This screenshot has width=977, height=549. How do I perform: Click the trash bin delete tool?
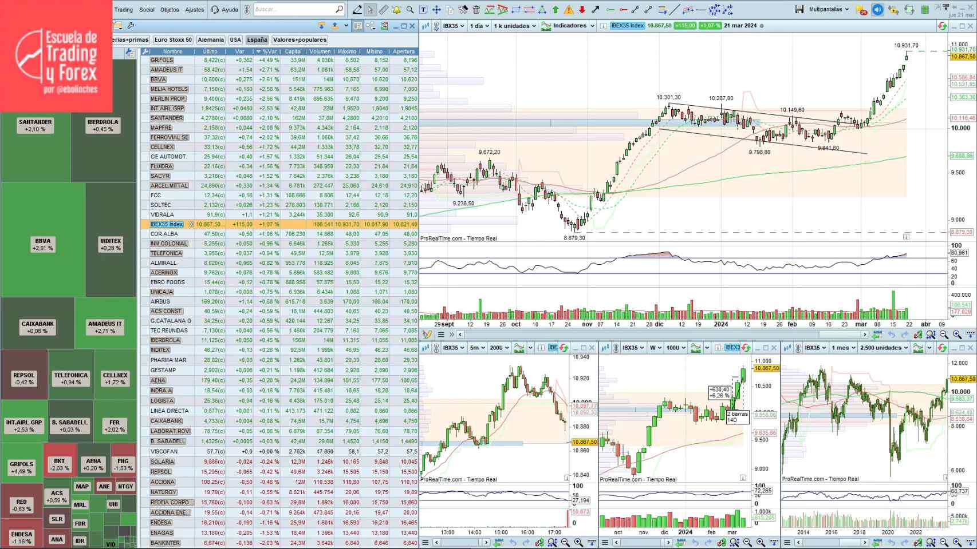[476, 9]
